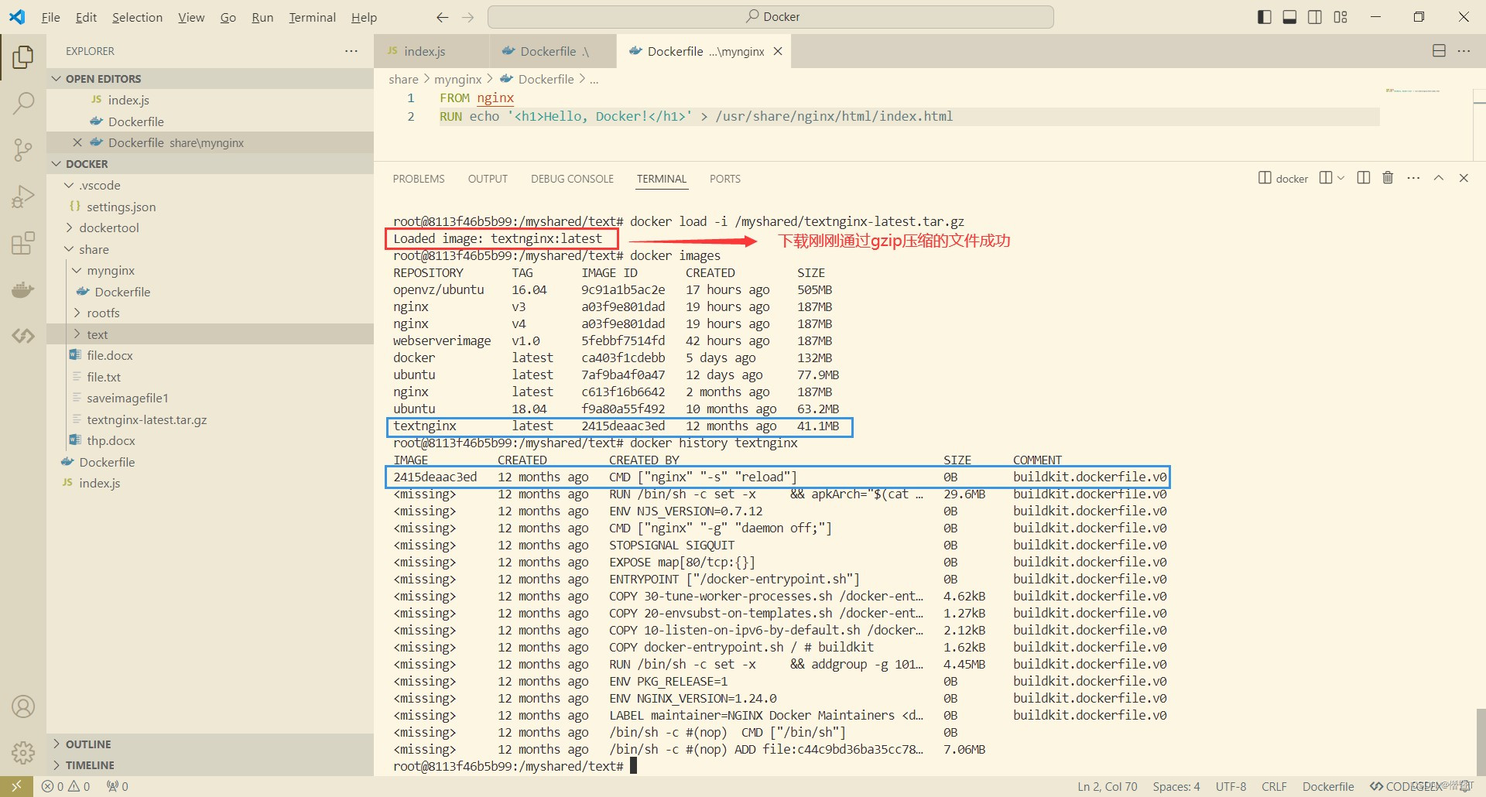Open the Codegeex view in activity bar
The width and height of the screenshot is (1486, 797).
click(x=23, y=336)
